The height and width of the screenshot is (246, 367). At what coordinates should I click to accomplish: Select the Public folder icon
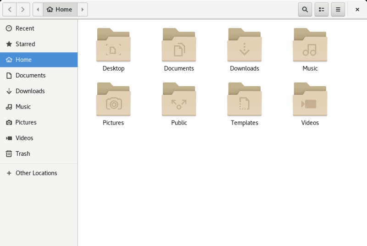(x=179, y=100)
